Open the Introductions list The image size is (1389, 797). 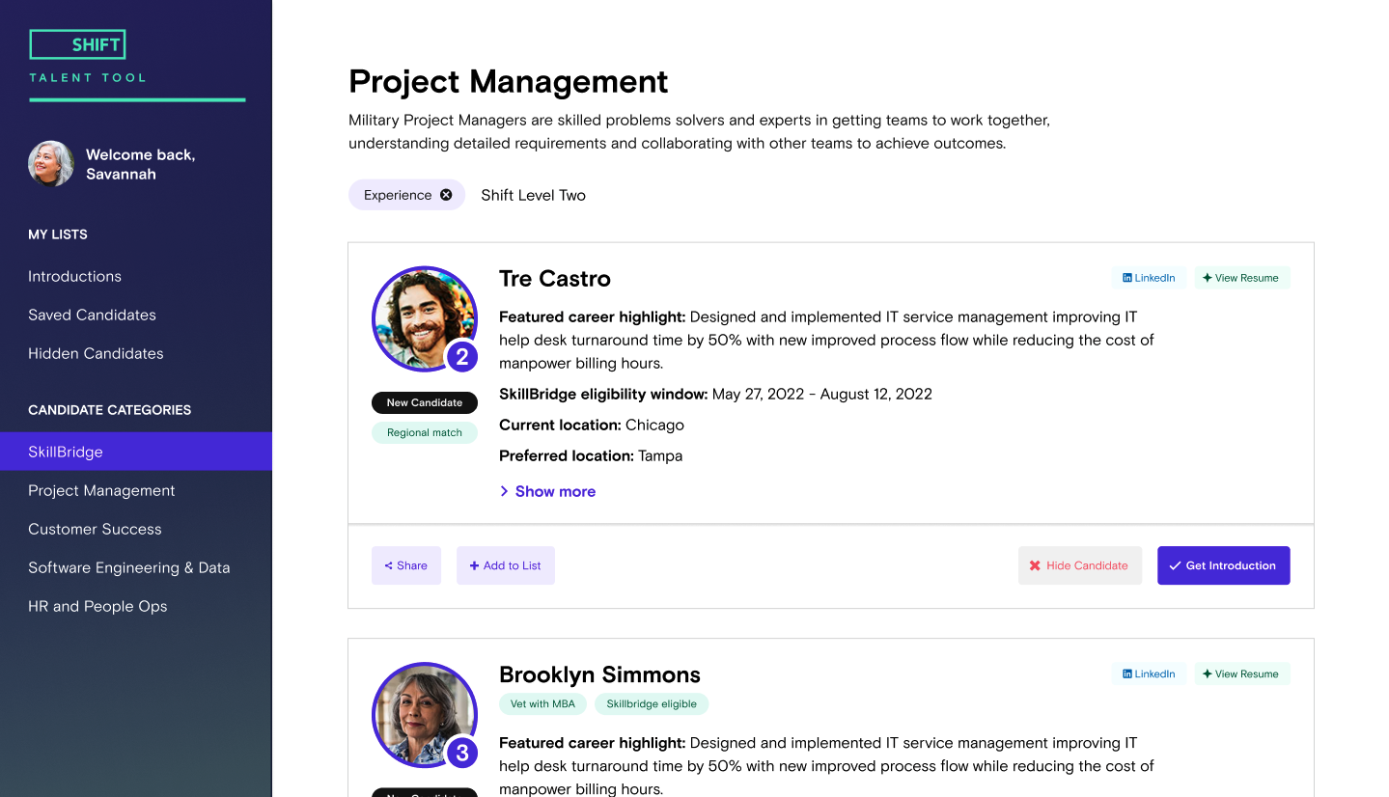74,276
